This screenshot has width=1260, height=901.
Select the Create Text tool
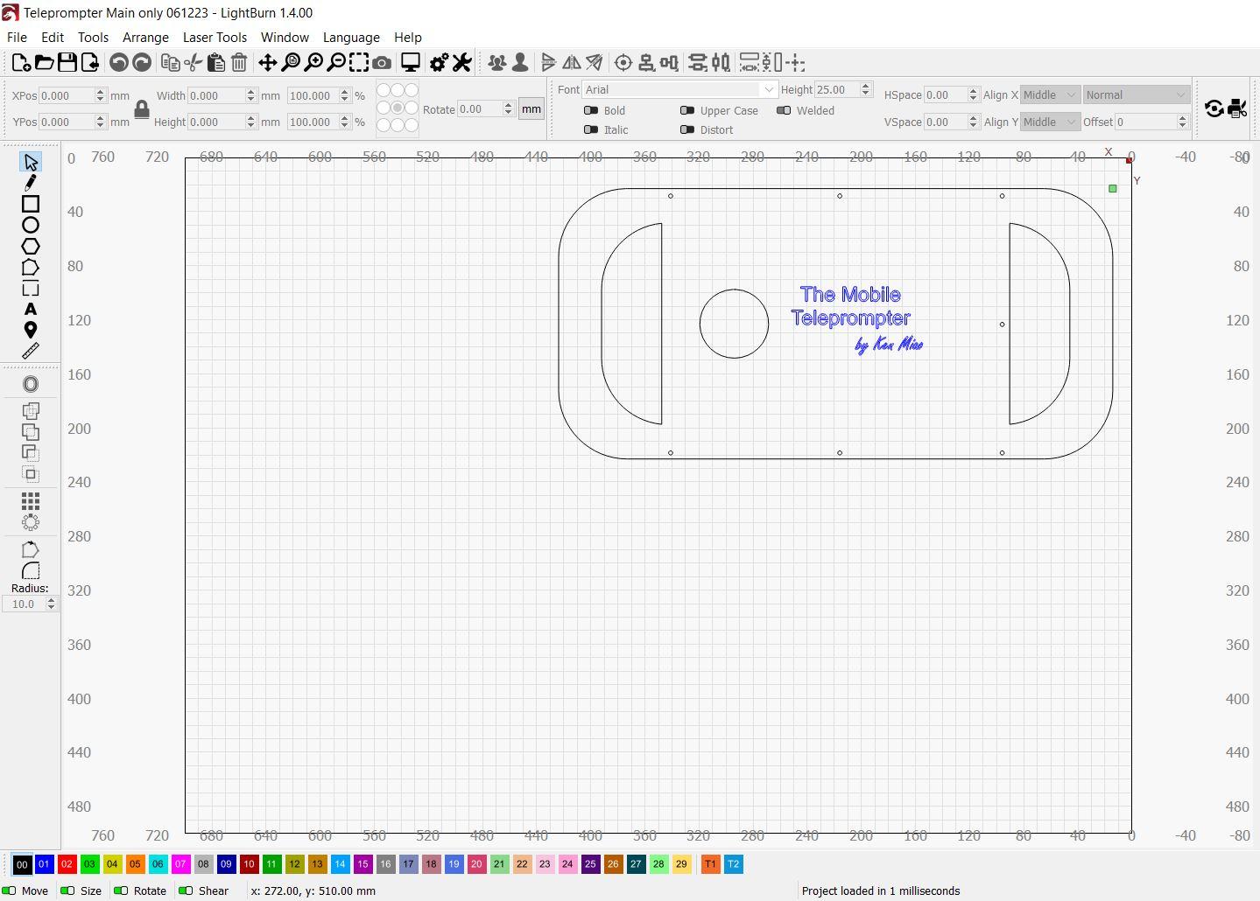(x=31, y=309)
